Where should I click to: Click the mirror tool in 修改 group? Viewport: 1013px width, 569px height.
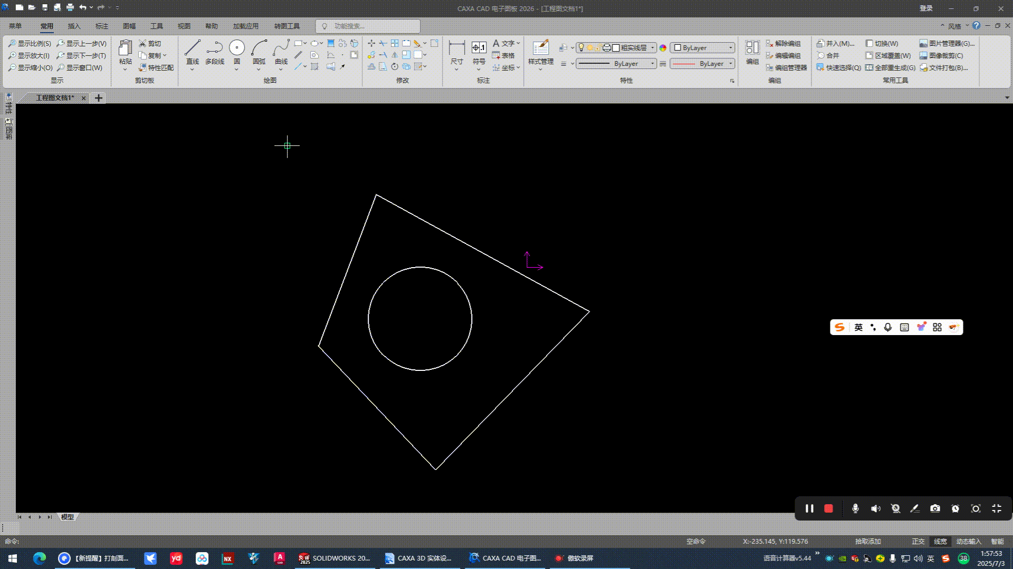click(x=395, y=55)
